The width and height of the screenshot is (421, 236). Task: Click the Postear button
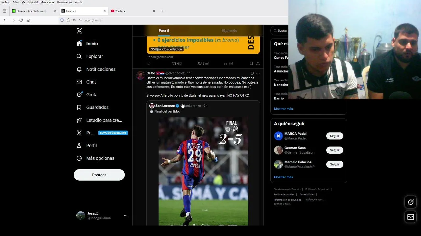point(99,175)
